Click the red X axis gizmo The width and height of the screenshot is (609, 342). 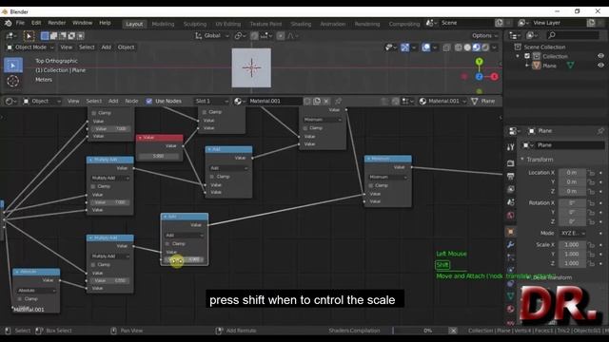click(494, 77)
